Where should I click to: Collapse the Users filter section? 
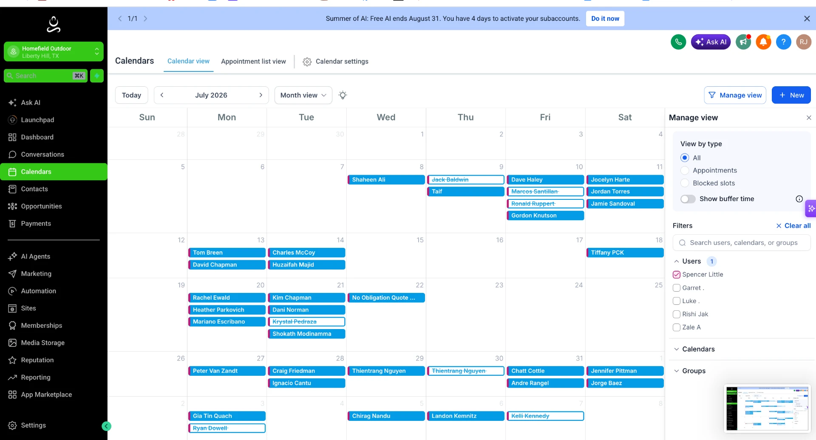tap(677, 261)
